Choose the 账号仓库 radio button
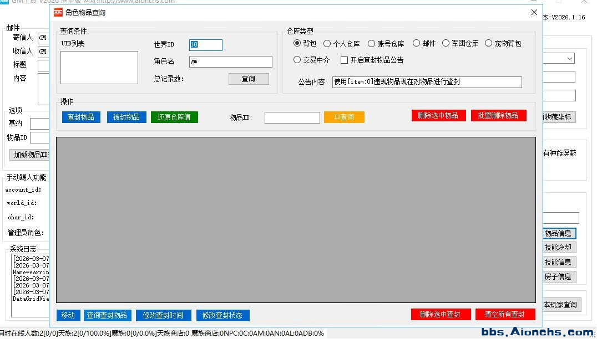Screen dimensions: 597x339 372,43
